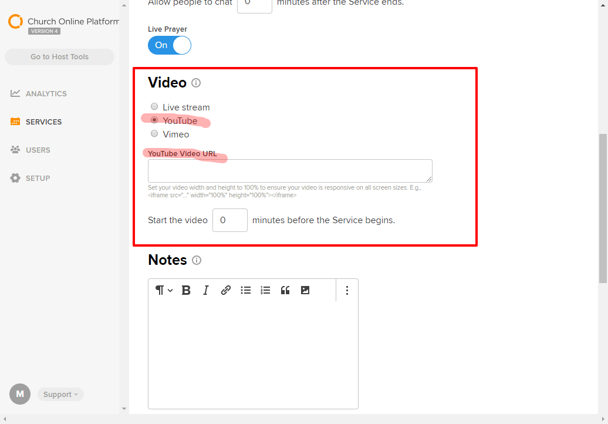
Task: Open the Analytics chart icon in sidebar
Action: coord(15,93)
